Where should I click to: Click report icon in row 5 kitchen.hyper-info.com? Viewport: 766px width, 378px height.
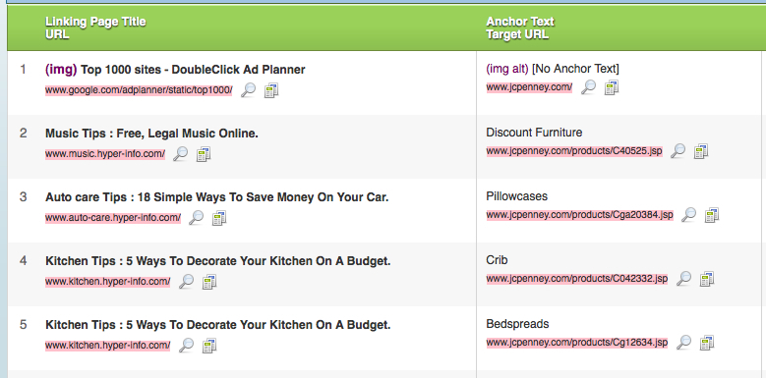208,346
